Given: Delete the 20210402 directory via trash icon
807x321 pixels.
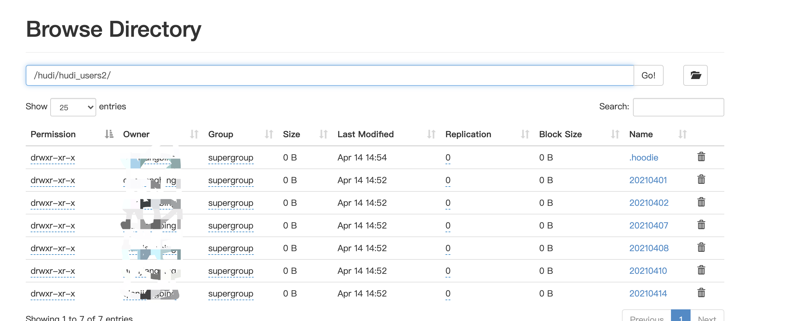Looking at the screenshot, I should 701,202.
